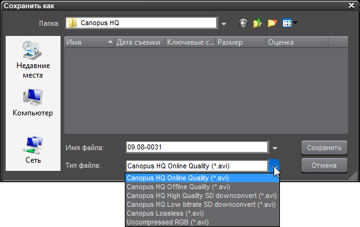Click the Тип файла combo box field
360x227 pixels.
point(197,166)
